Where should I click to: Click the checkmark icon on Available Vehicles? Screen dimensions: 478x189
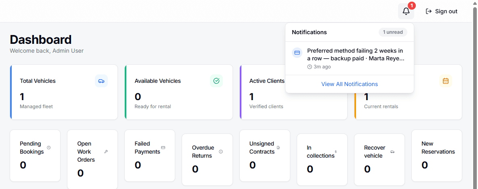(216, 81)
